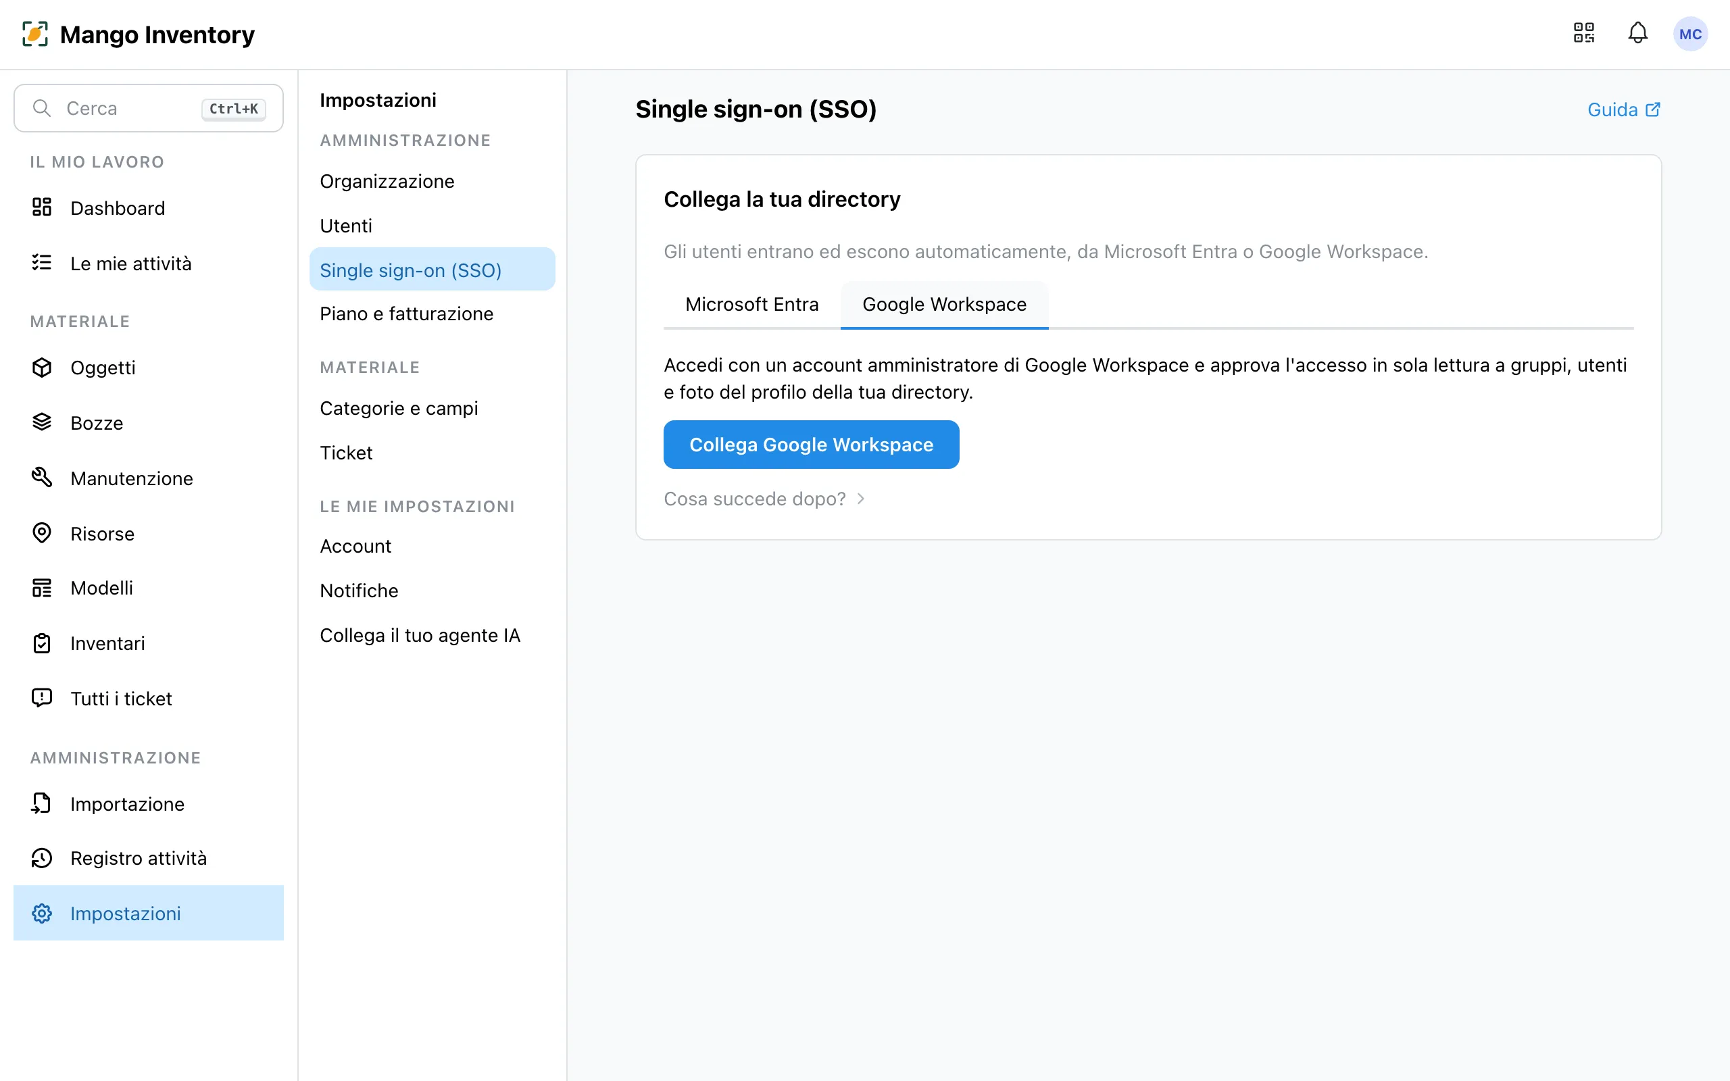Select Single sign-on (SSO) settings item
The image size is (1730, 1081).
[x=432, y=270]
